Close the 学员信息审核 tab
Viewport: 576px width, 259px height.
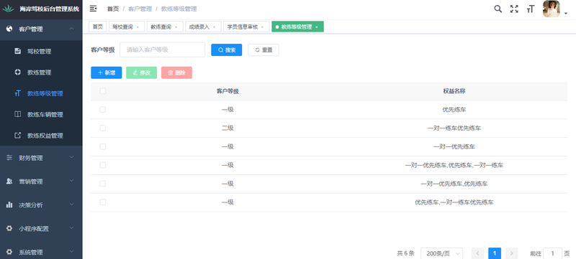tap(262, 27)
